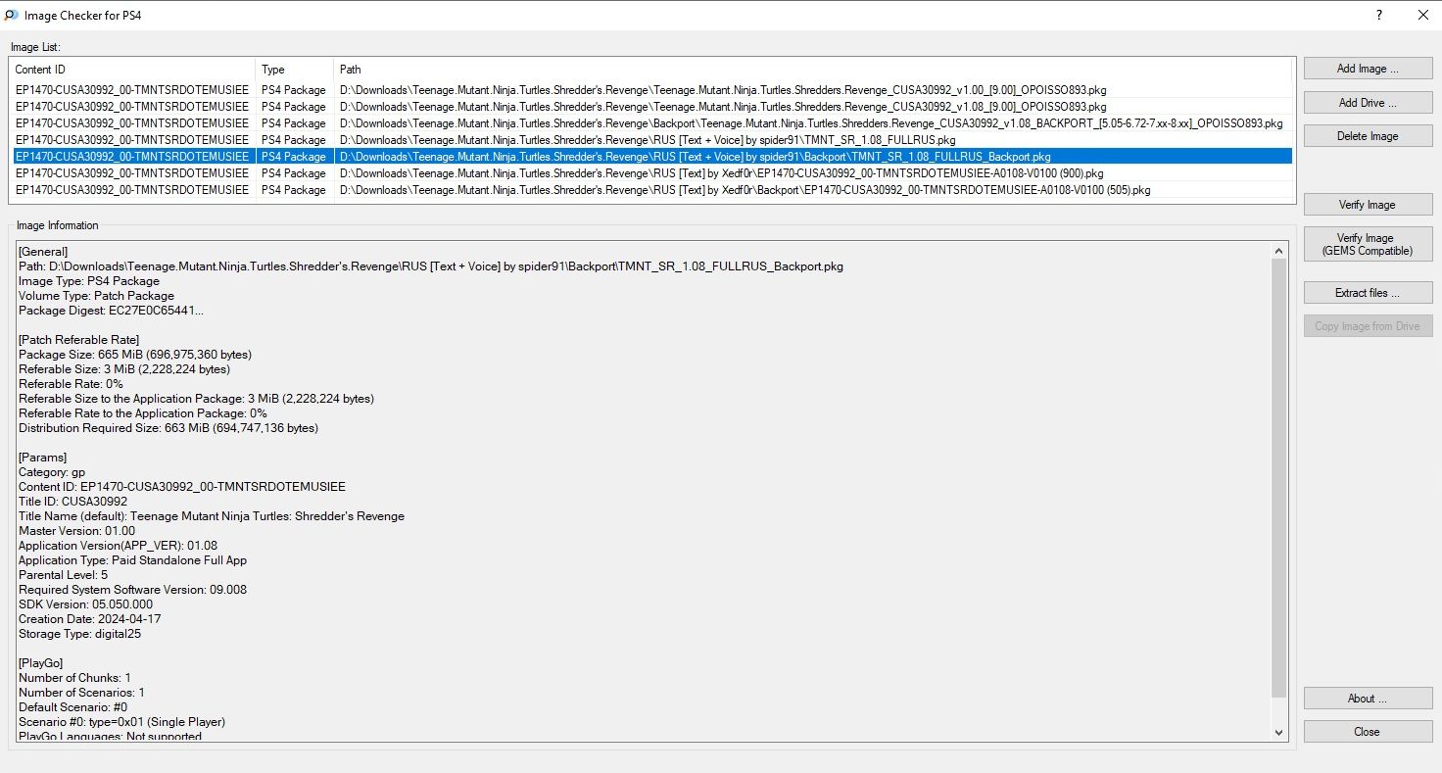Select the TMNT_SR_1.08_FULLRUS_Backport.pkg highlighted row

point(651,157)
